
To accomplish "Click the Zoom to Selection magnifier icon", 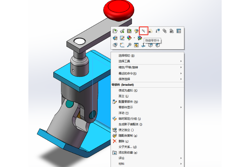I will (x=129, y=45).
